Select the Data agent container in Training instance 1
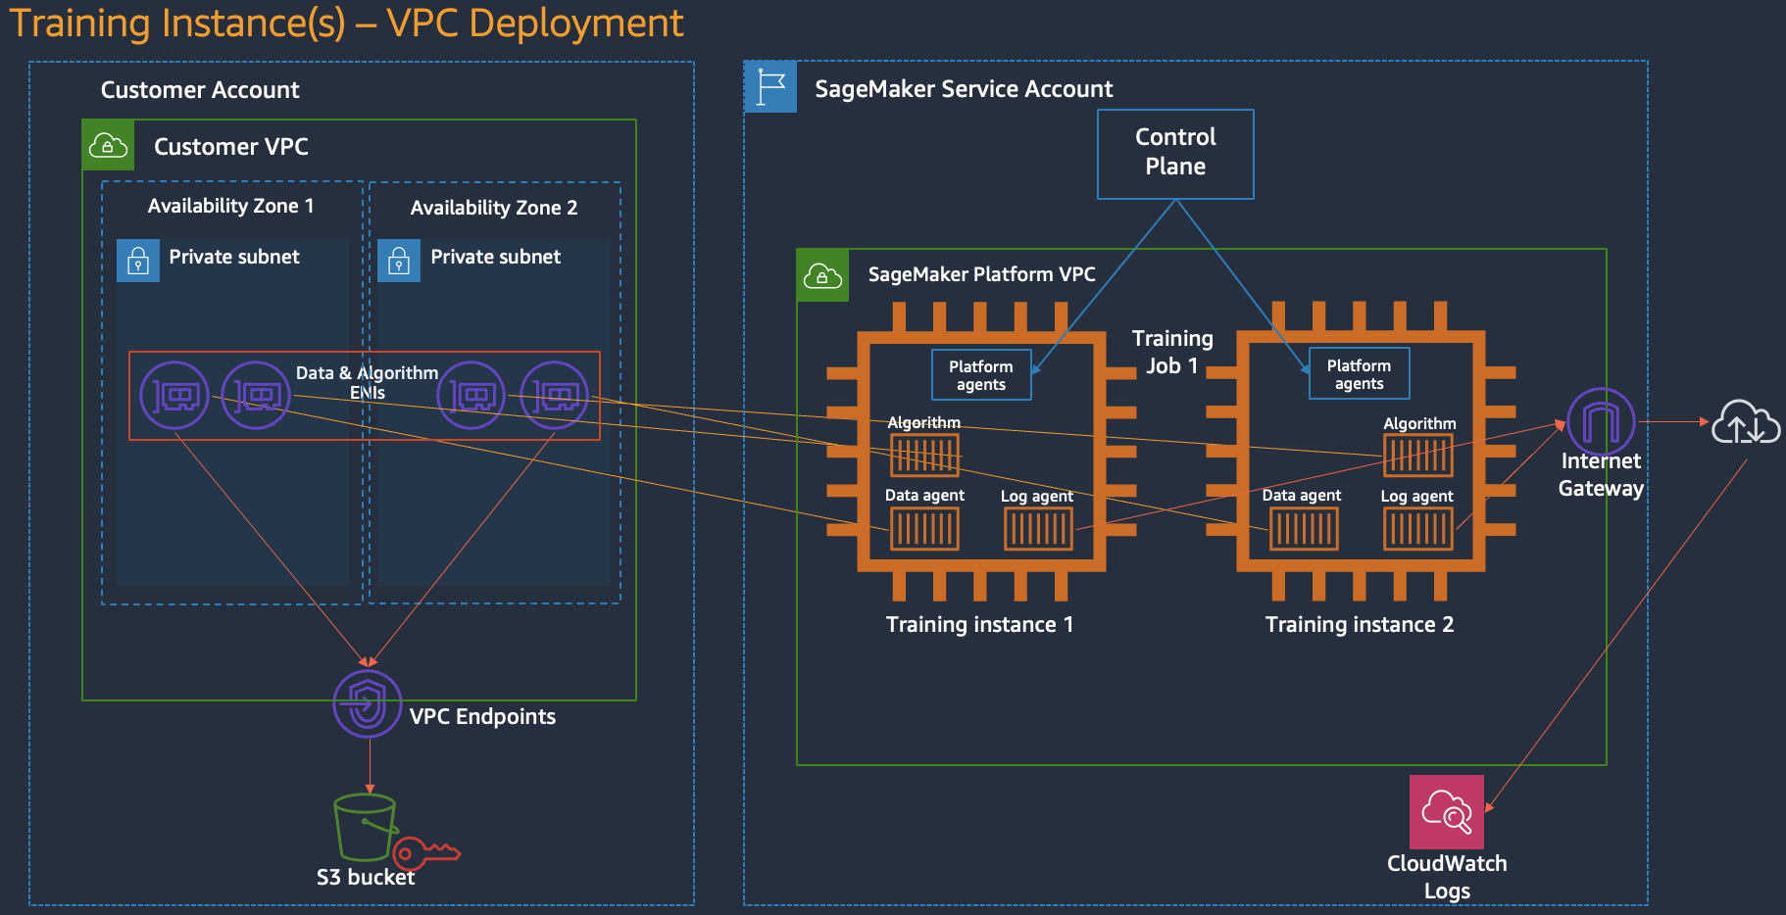This screenshot has height=915, width=1786. tap(924, 529)
